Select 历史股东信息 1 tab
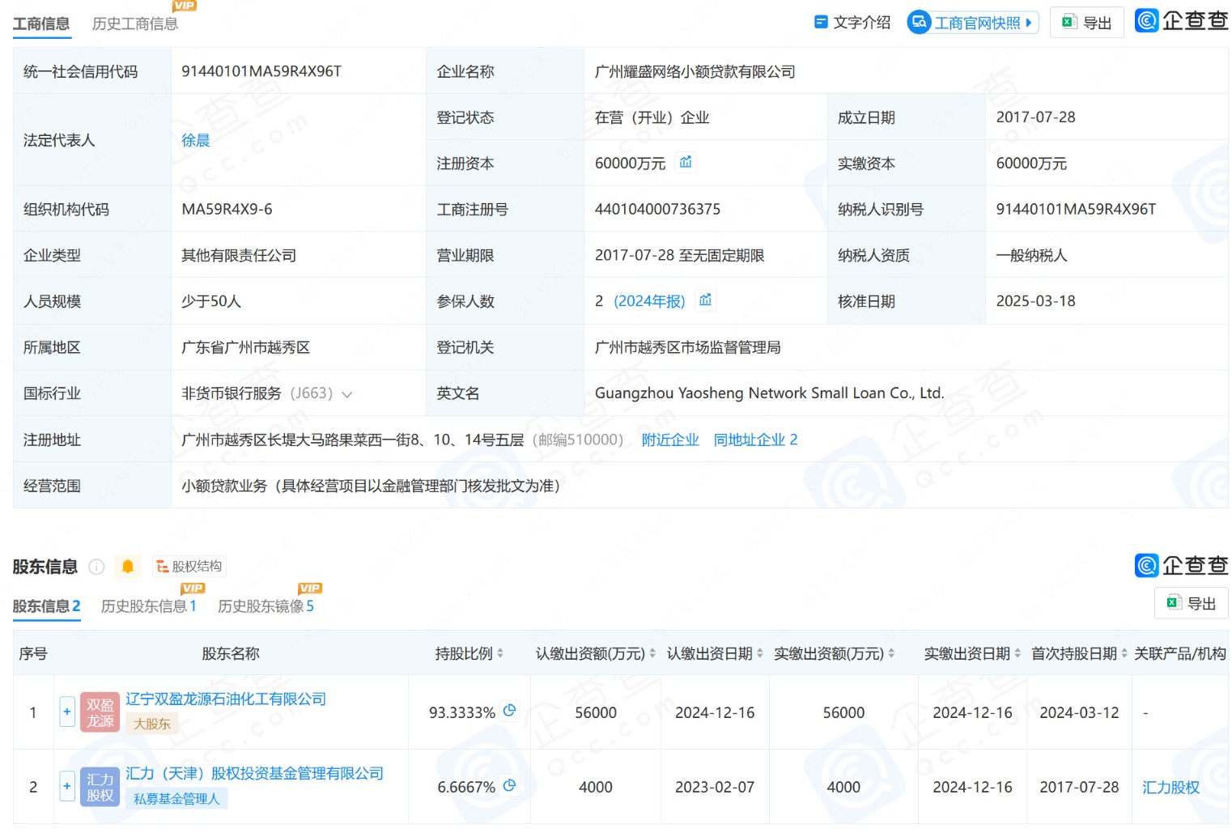The width and height of the screenshot is (1232, 837). point(149,606)
